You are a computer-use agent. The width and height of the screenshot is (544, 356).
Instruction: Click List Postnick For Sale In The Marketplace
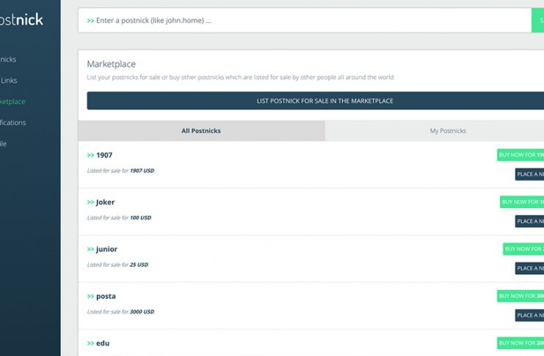click(316, 101)
